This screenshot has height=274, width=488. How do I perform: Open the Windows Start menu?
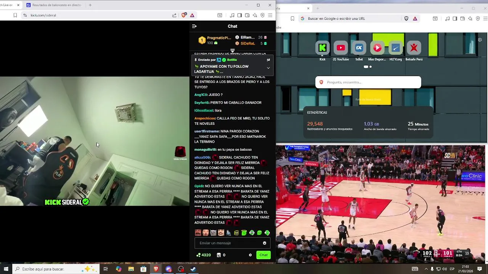coord(6,269)
